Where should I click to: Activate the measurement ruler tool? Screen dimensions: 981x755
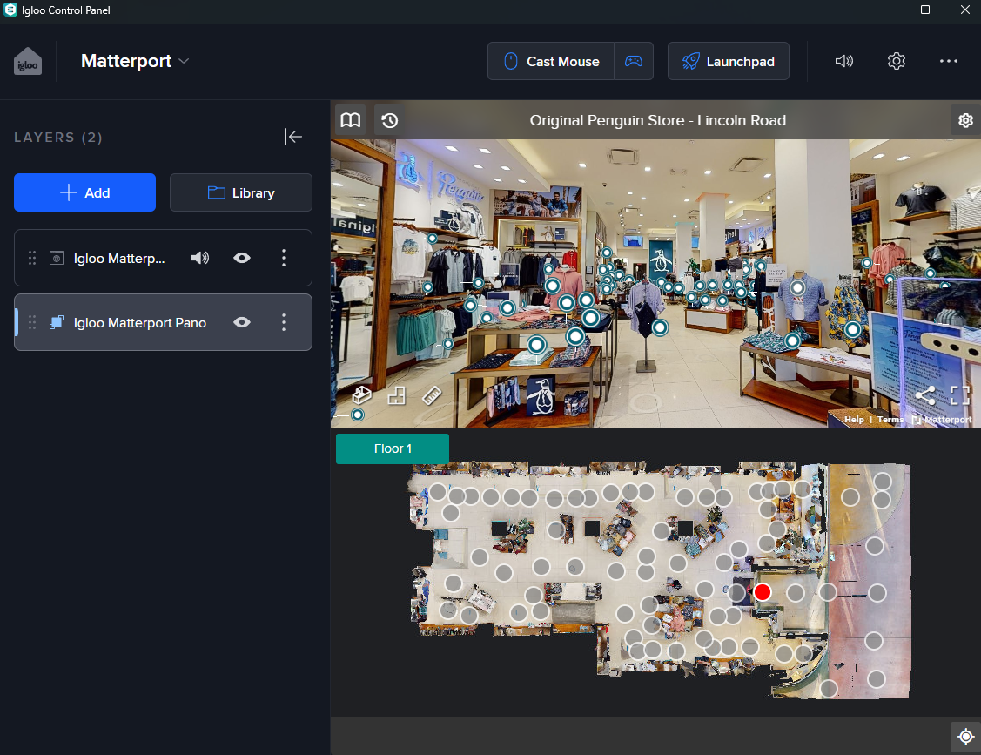[432, 395]
